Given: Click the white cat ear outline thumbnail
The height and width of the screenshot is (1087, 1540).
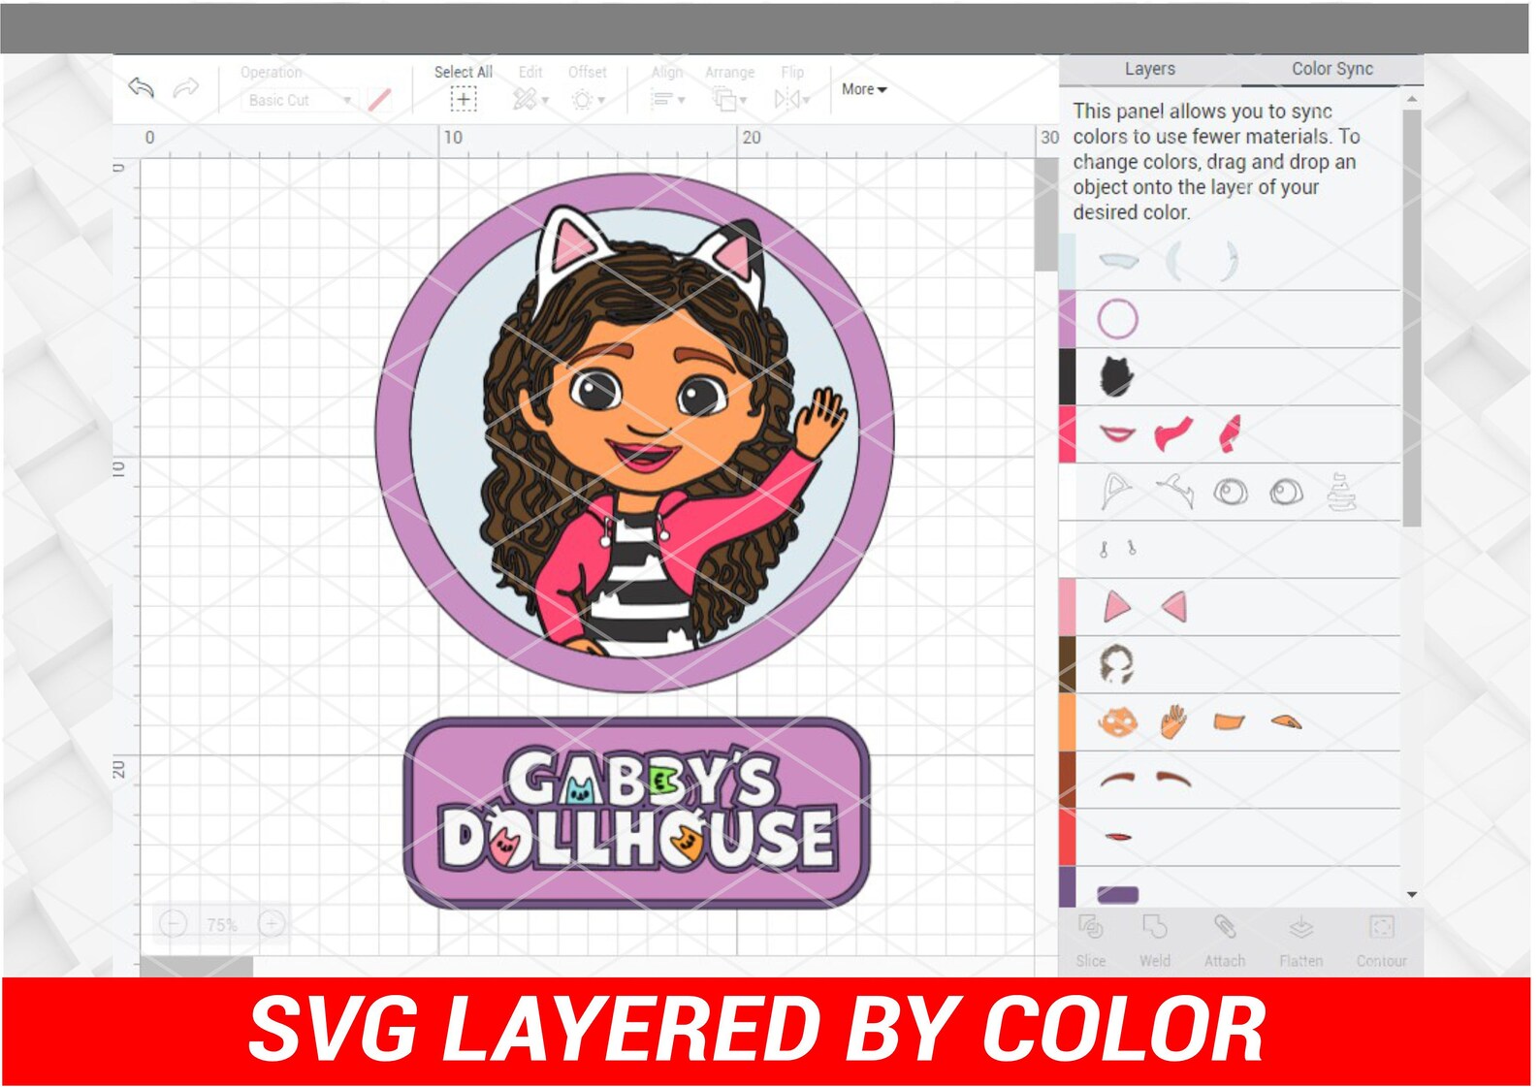Looking at the screenshot, I should point(1116,491).
